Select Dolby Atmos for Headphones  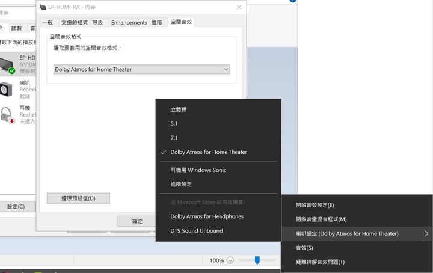218,216
